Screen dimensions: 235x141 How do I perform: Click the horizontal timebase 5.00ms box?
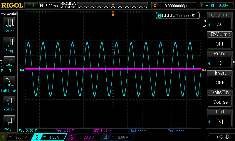[x=50, y=6]
